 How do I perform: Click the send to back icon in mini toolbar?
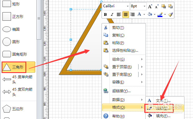click(170, 6)
